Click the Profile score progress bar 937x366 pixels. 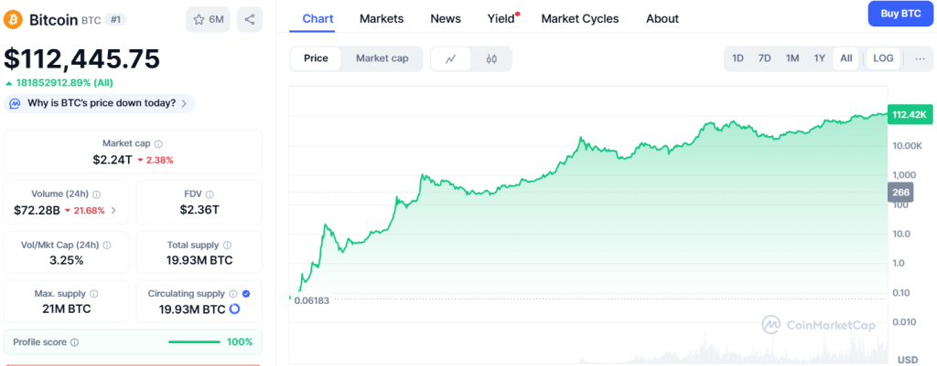point(196,342)
